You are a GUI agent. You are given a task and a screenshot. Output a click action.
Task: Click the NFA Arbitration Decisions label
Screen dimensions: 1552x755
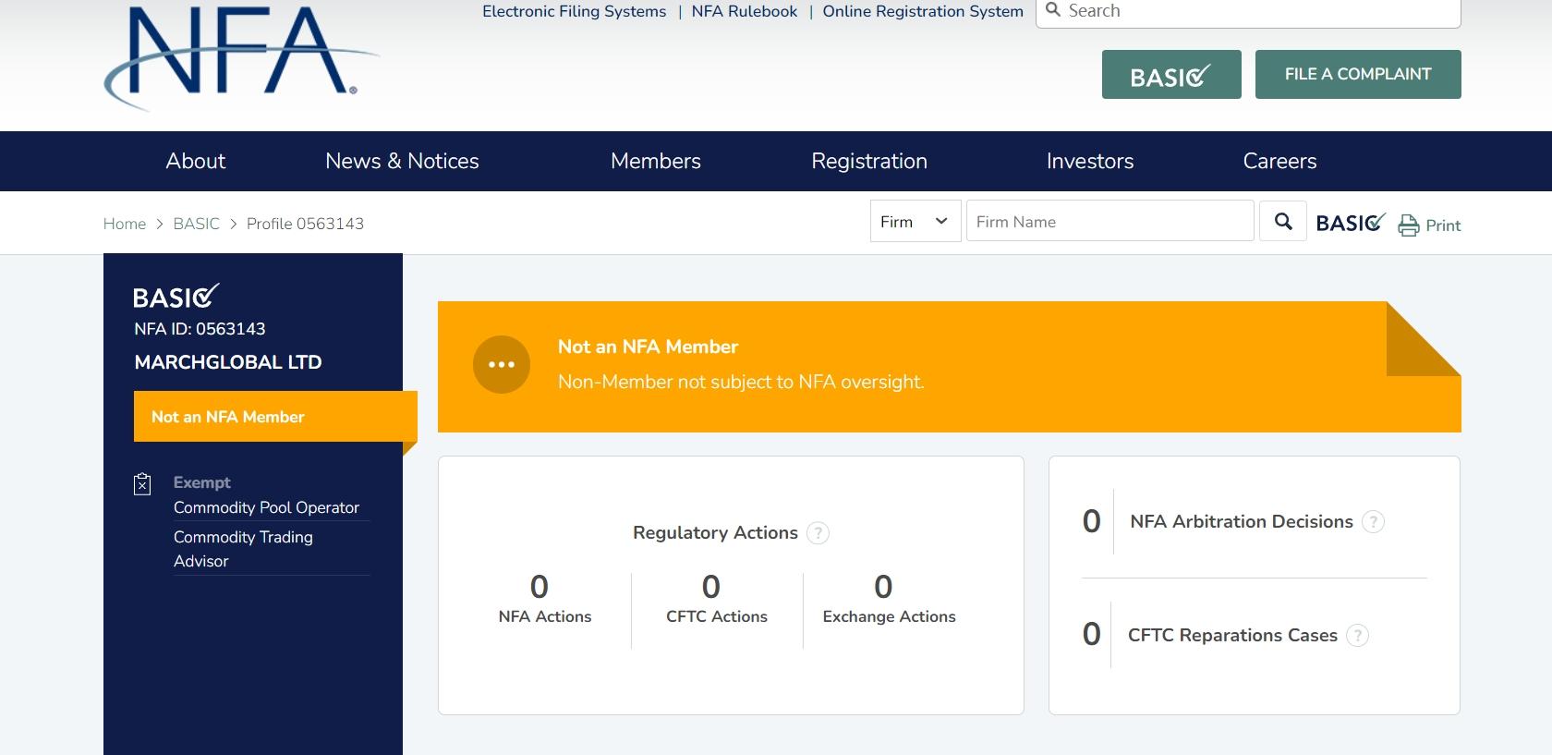click(1242, 522)
